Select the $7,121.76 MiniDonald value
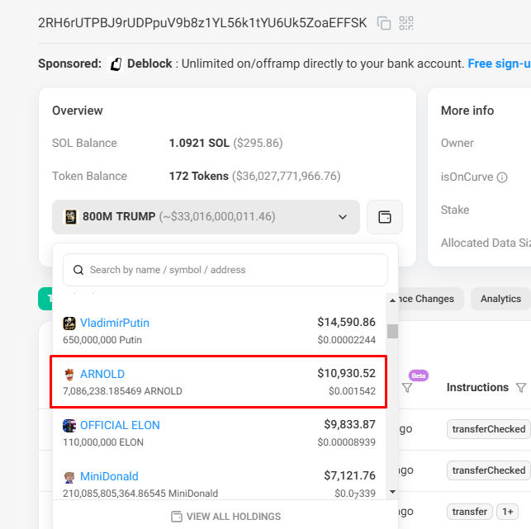 [349, 475]
